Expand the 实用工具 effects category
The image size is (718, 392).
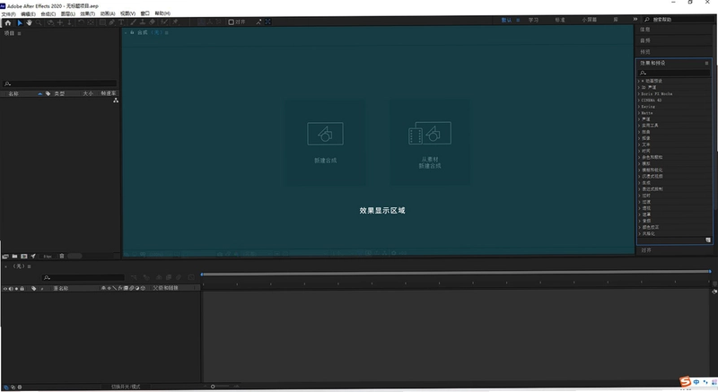(x=639, y=126)
